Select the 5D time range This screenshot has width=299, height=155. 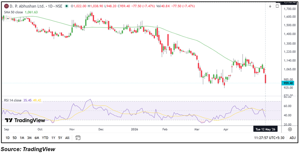15,138
